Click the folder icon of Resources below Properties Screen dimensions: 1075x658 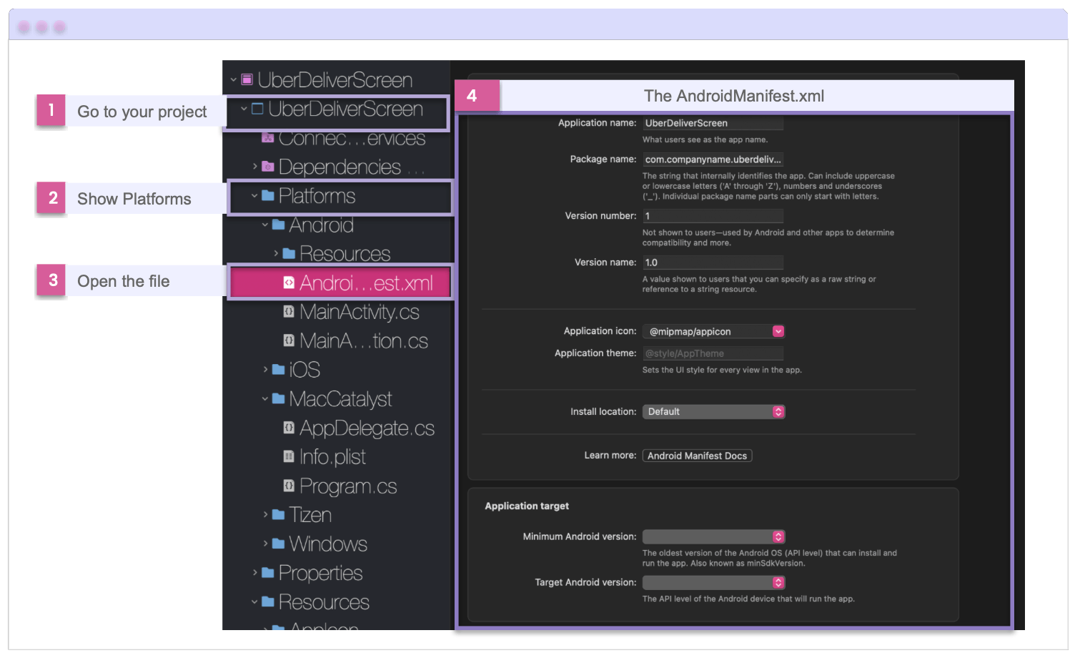[x=268, y=601]
